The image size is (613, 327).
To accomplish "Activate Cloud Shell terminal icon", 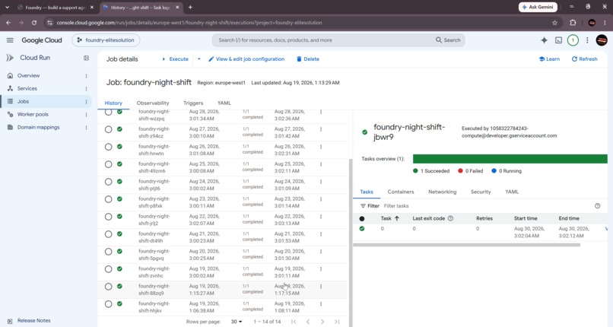I will pyautogui.click(x=559, y=40).
